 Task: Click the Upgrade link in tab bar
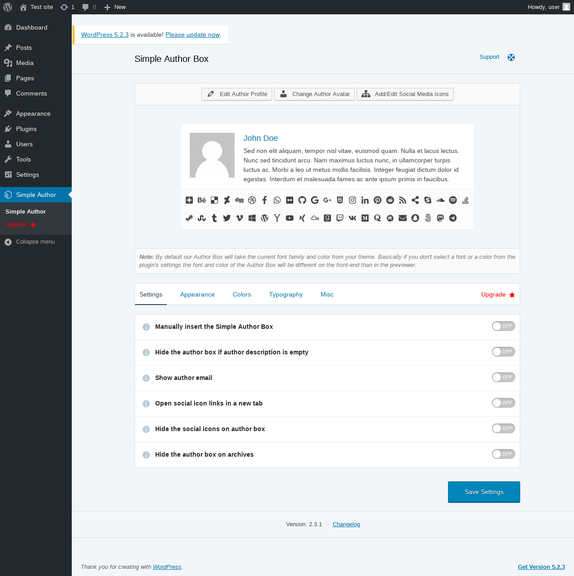point(498,294)
